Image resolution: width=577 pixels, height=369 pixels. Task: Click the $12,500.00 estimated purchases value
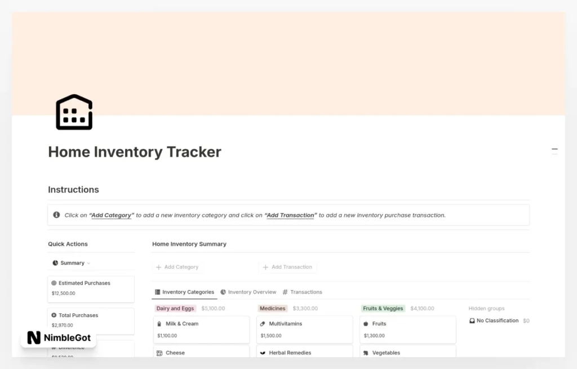click(x=63, y=293)
